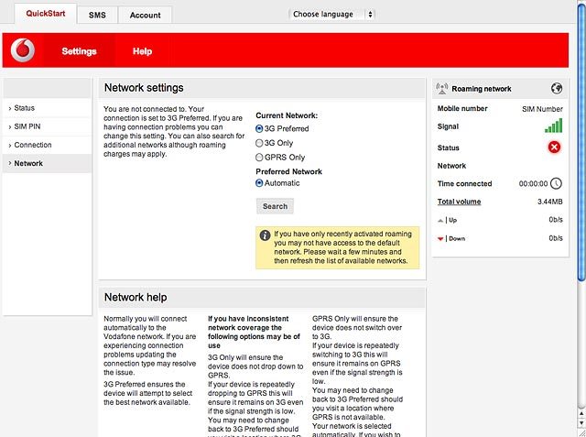Click the Total volume link
Screen dimensions: 586x437
point(459,202)
